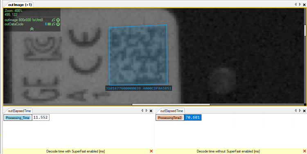Click the image vertical scrollbar thumb
The height and width of the screenshot is (154, 307).
[305, 30]
